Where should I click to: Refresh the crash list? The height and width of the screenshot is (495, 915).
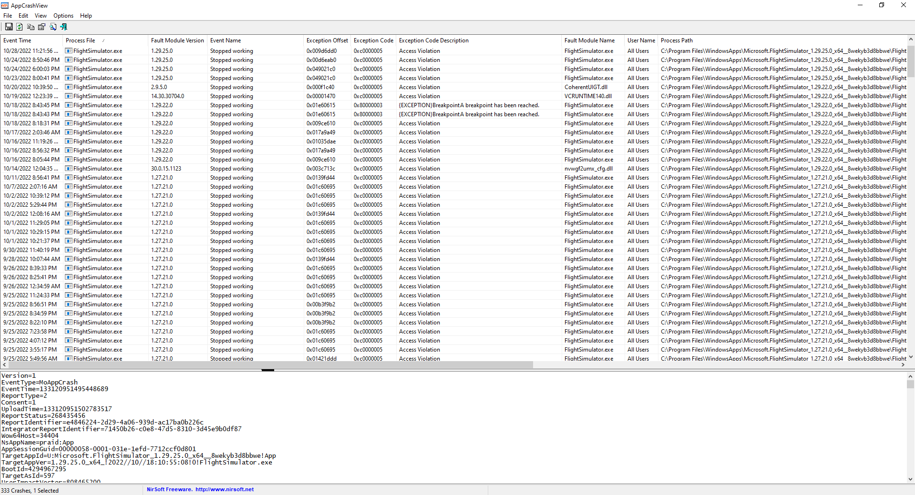tap(20, 27)
